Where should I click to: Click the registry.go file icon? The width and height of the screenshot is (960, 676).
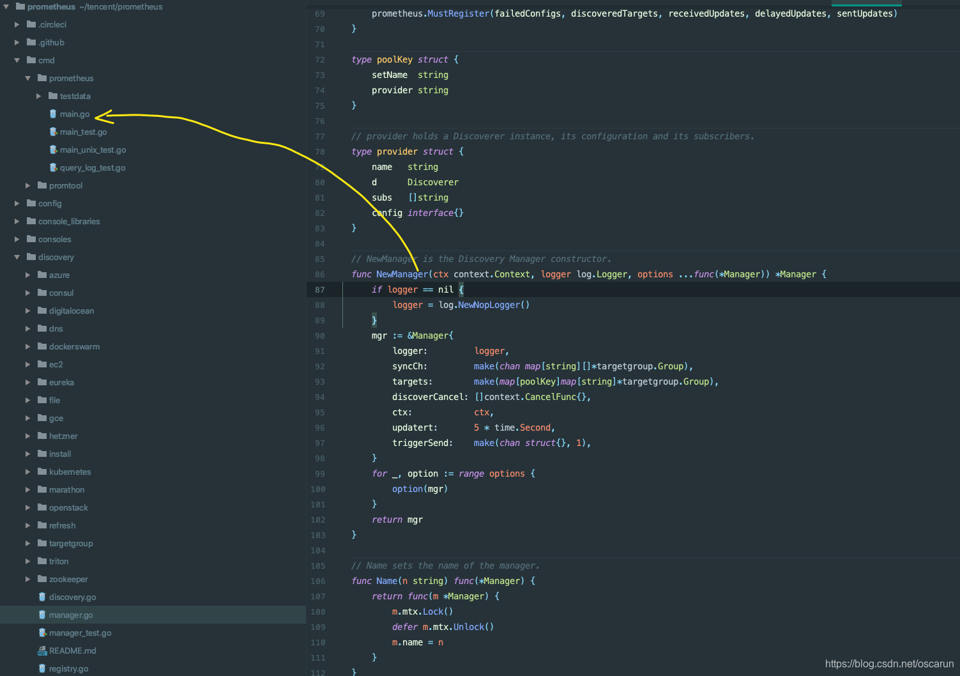pos(42,668)
